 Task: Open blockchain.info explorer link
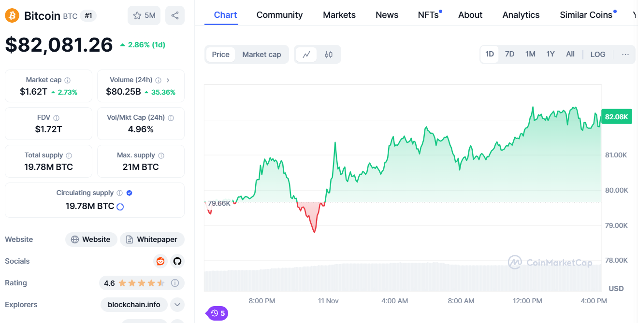pos(134,305)
